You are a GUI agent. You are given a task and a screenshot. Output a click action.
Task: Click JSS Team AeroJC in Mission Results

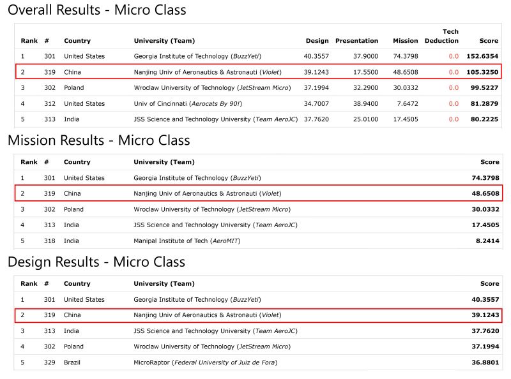(215, 225)
